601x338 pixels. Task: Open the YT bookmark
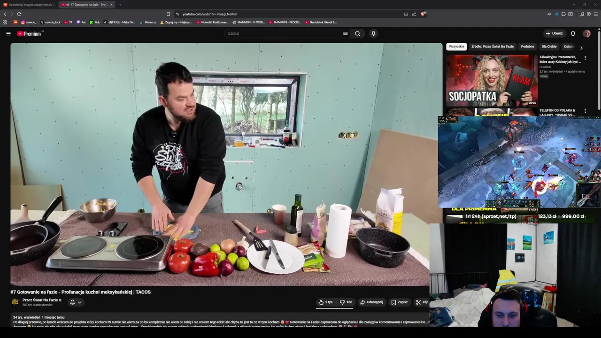(68, 22)
